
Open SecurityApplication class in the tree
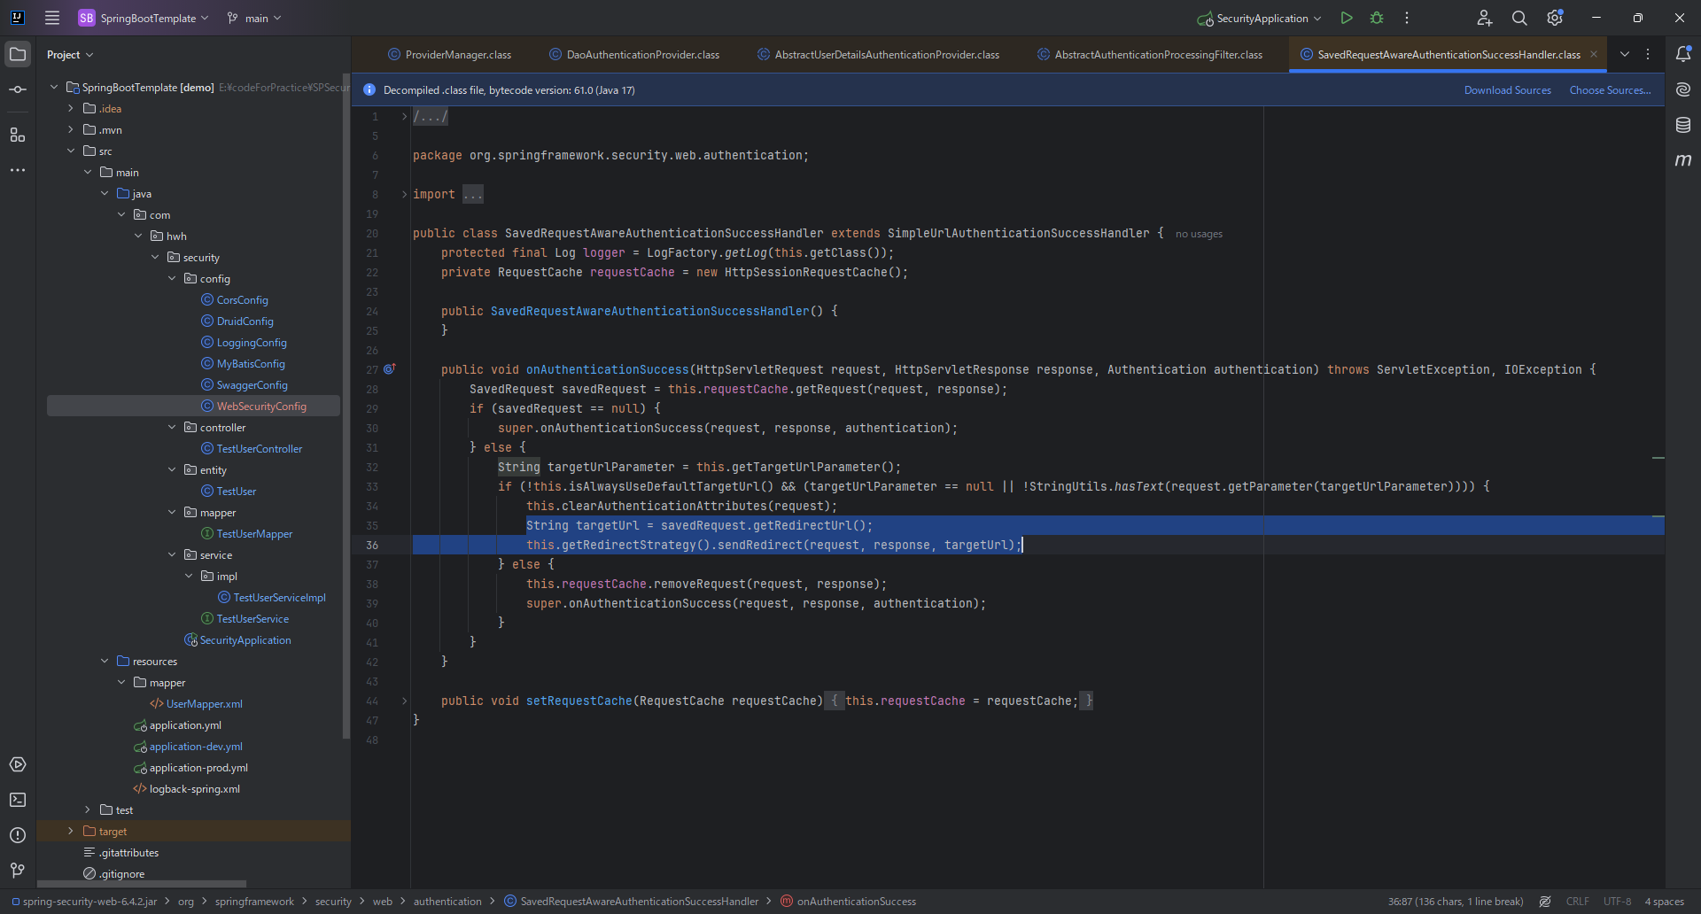245,640
